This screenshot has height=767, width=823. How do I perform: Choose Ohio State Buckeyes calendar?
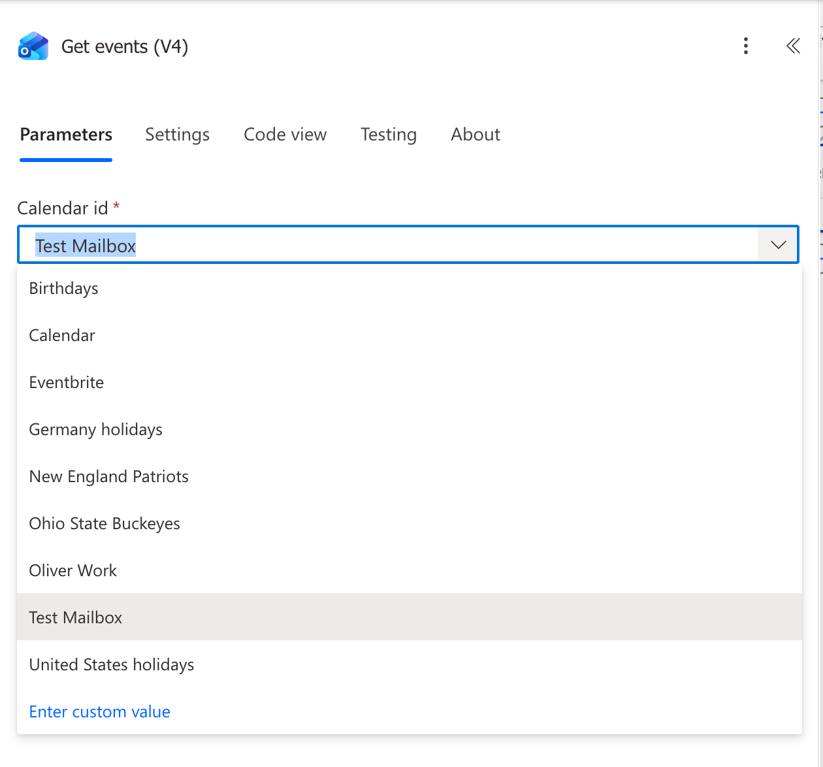pos(105,524)
